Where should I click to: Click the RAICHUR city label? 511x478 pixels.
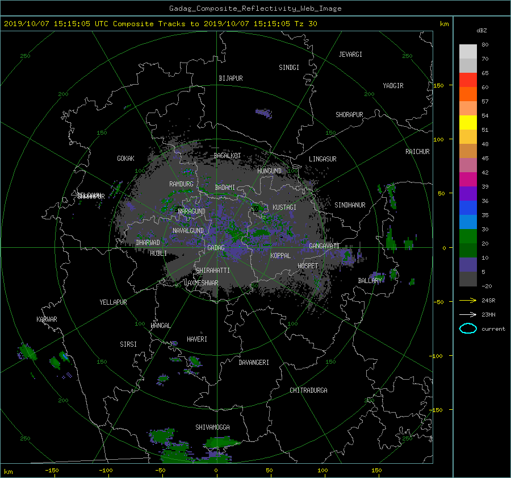click(417, 152)
